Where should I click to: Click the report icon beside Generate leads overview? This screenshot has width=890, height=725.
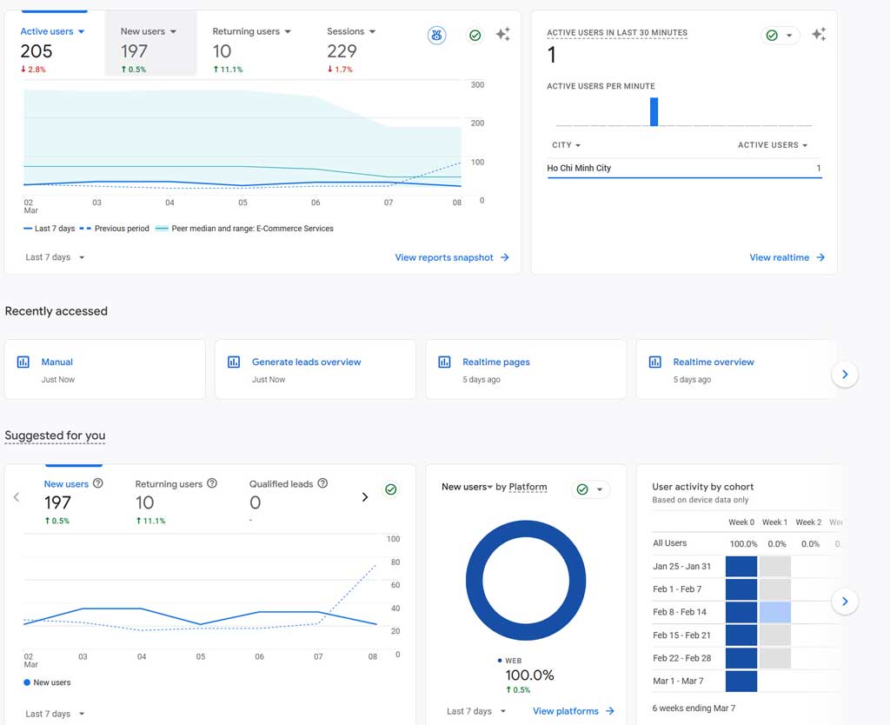pos(234,362)
